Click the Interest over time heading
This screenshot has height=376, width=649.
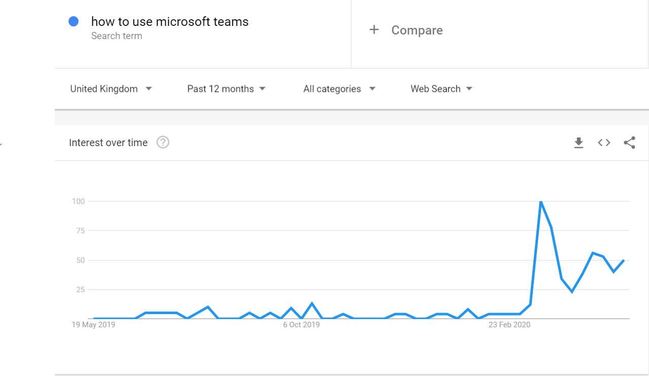tap(108, 143)
